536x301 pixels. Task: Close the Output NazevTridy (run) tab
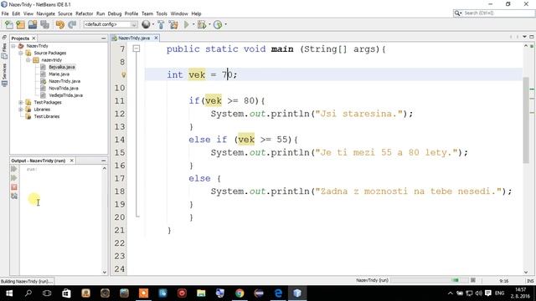click(x=72, y=161)
